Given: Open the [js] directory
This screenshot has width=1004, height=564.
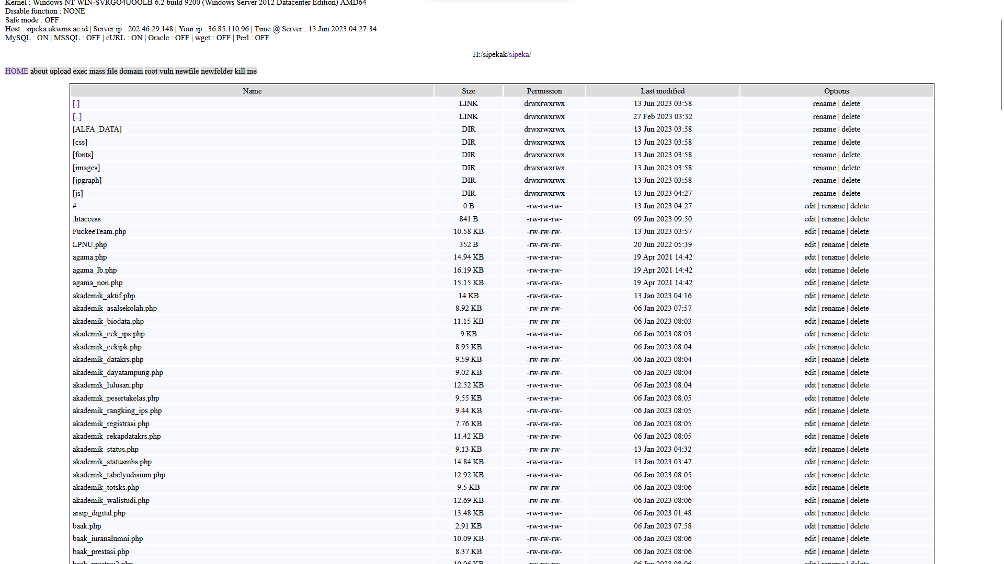Looking at the screenshot, I should pos(78,193).
